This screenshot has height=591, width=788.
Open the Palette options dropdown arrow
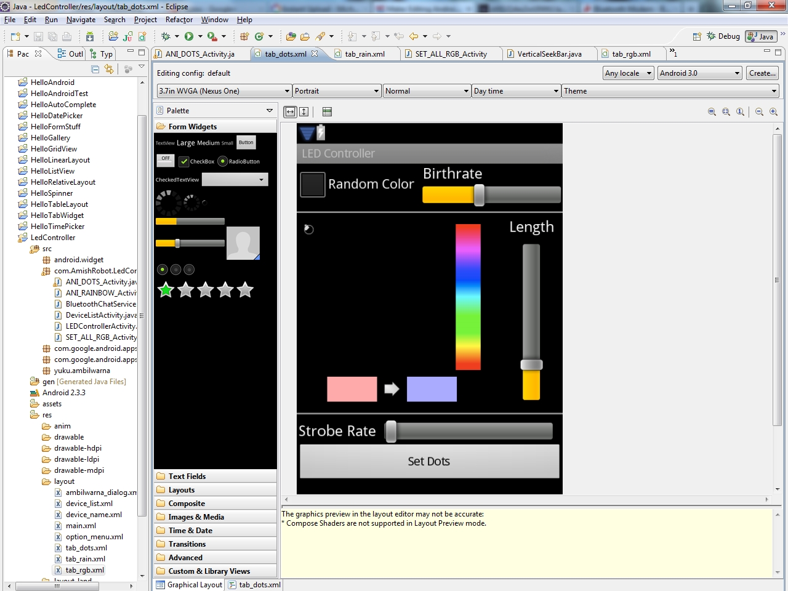click(269, 111)
